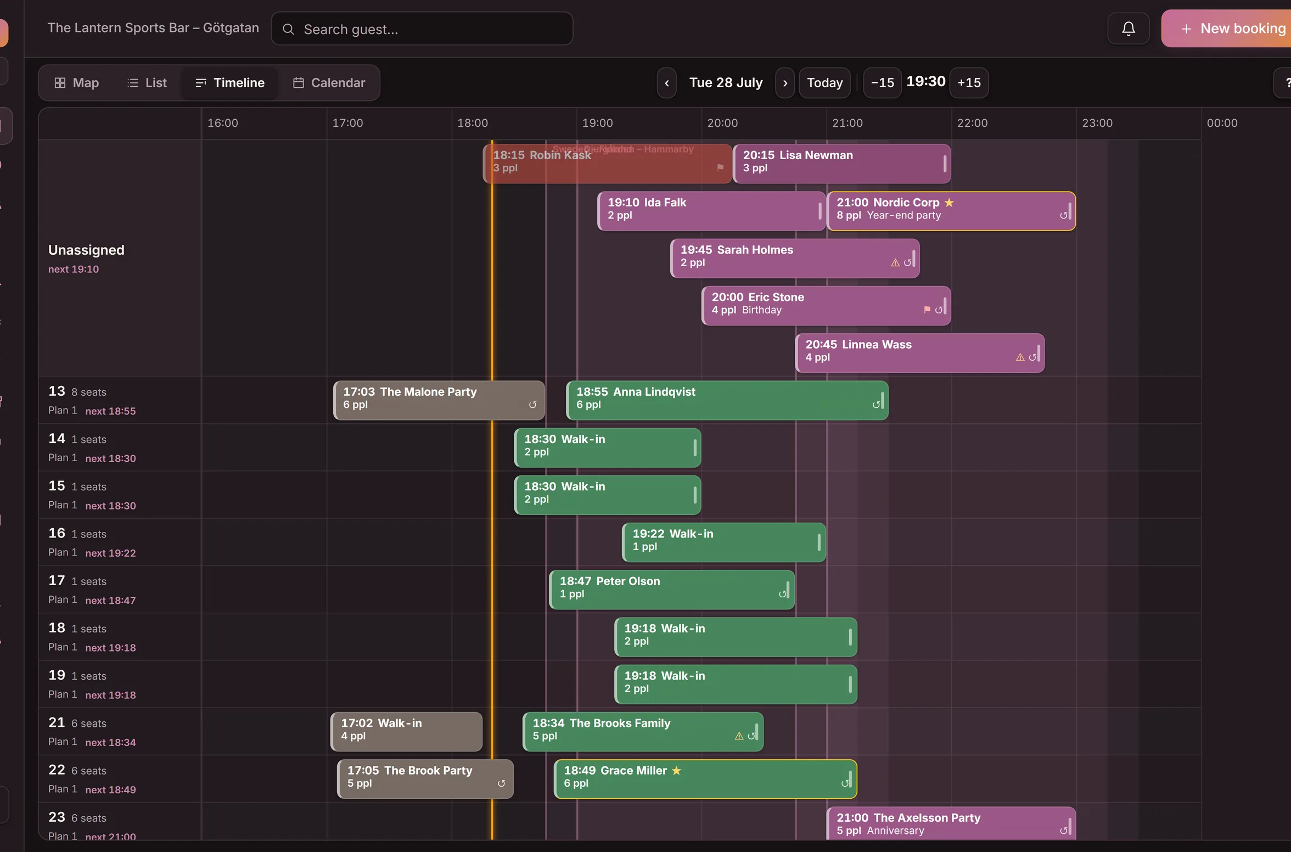Click the orange current-time marker line
The height and width of the screenshot is (852, 1291).
[x=492, y=489]
